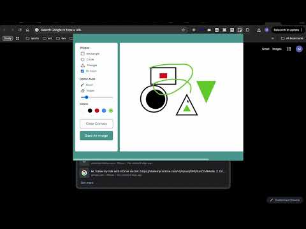Select the Eraser tool
The height and width of the screenshot is (229, 306).
click(x=87, y=91)
